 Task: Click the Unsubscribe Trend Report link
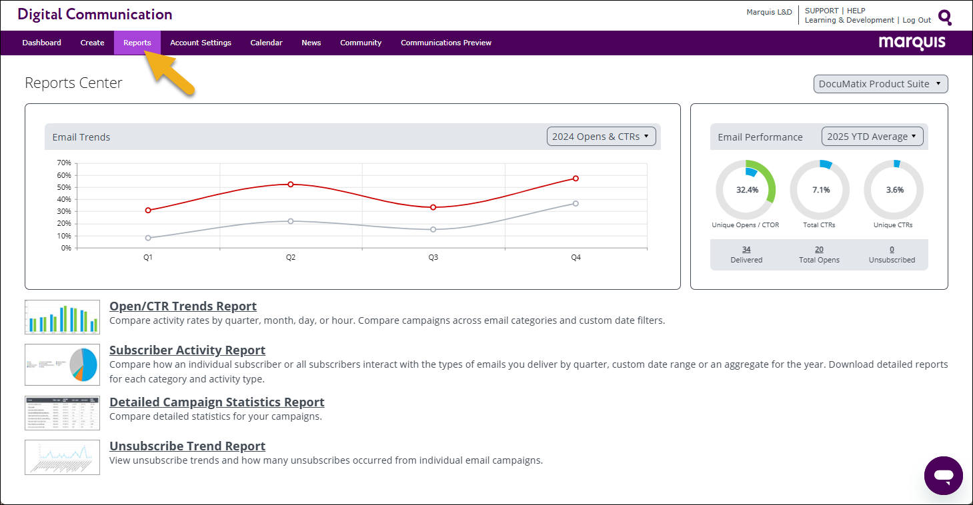(187, 446)
